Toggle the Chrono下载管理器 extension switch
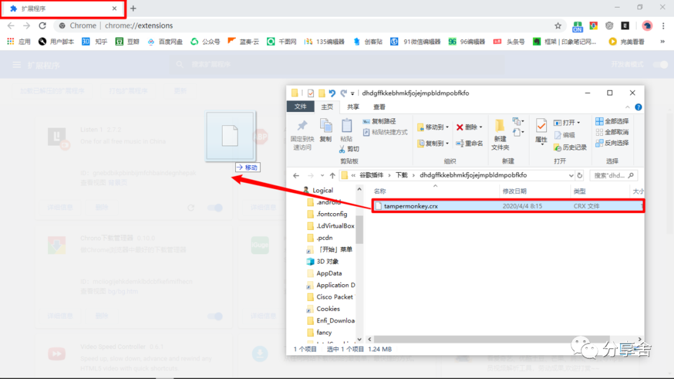The width and height of the screenshot is (674, 379). (x=215, y=316)
